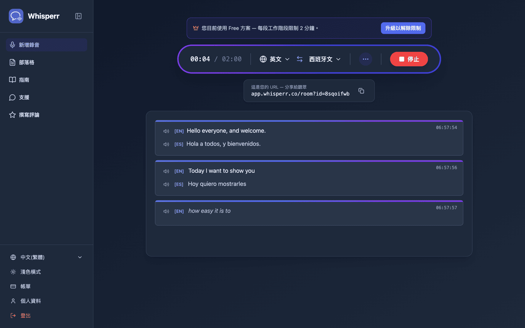Open 支援 in the sidebar
This screenshot has height=328, width=525.
pyautogui.click(x=46, y=97)
